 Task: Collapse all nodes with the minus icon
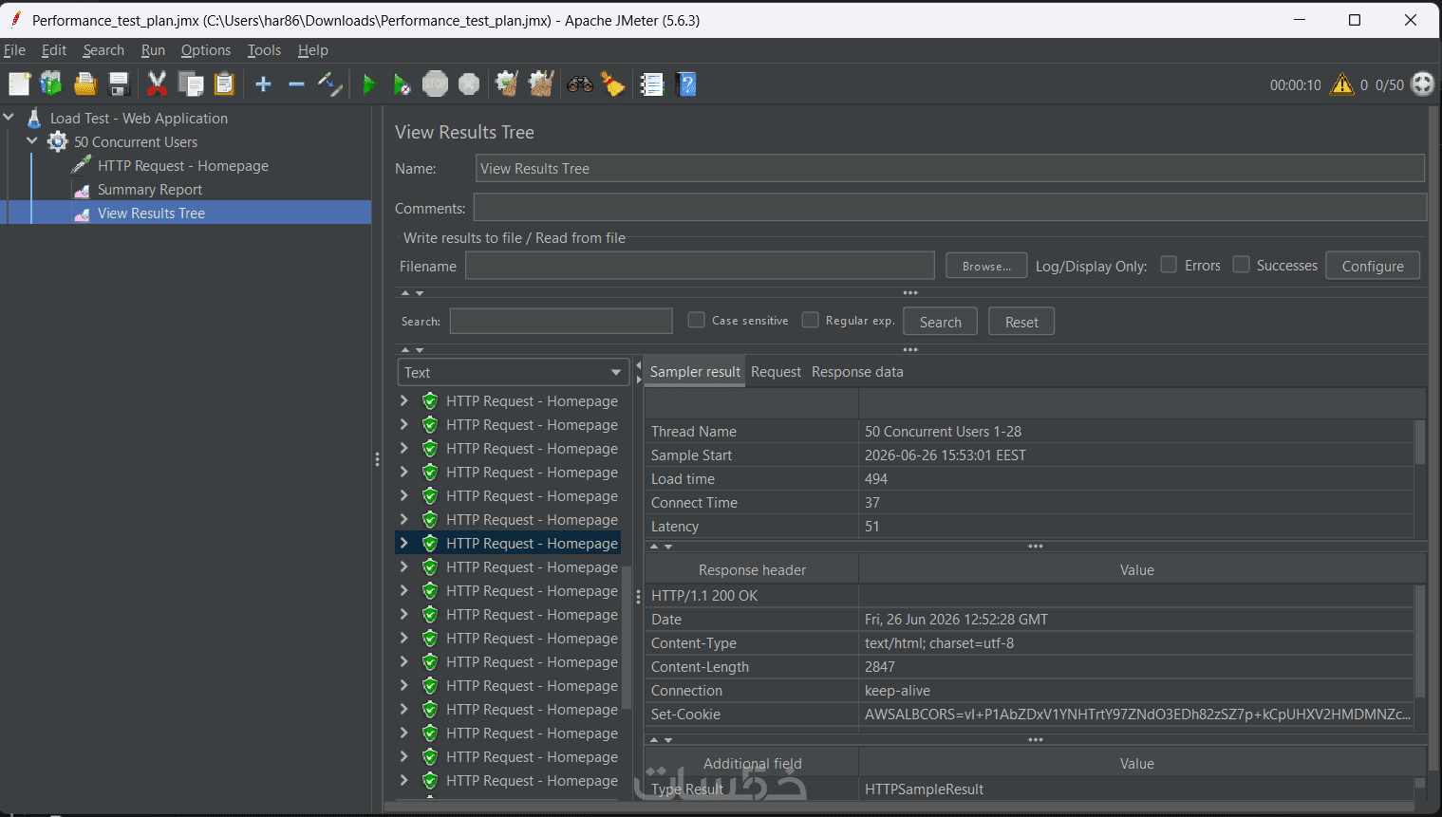pyautogui.click(x=296, y=84)
